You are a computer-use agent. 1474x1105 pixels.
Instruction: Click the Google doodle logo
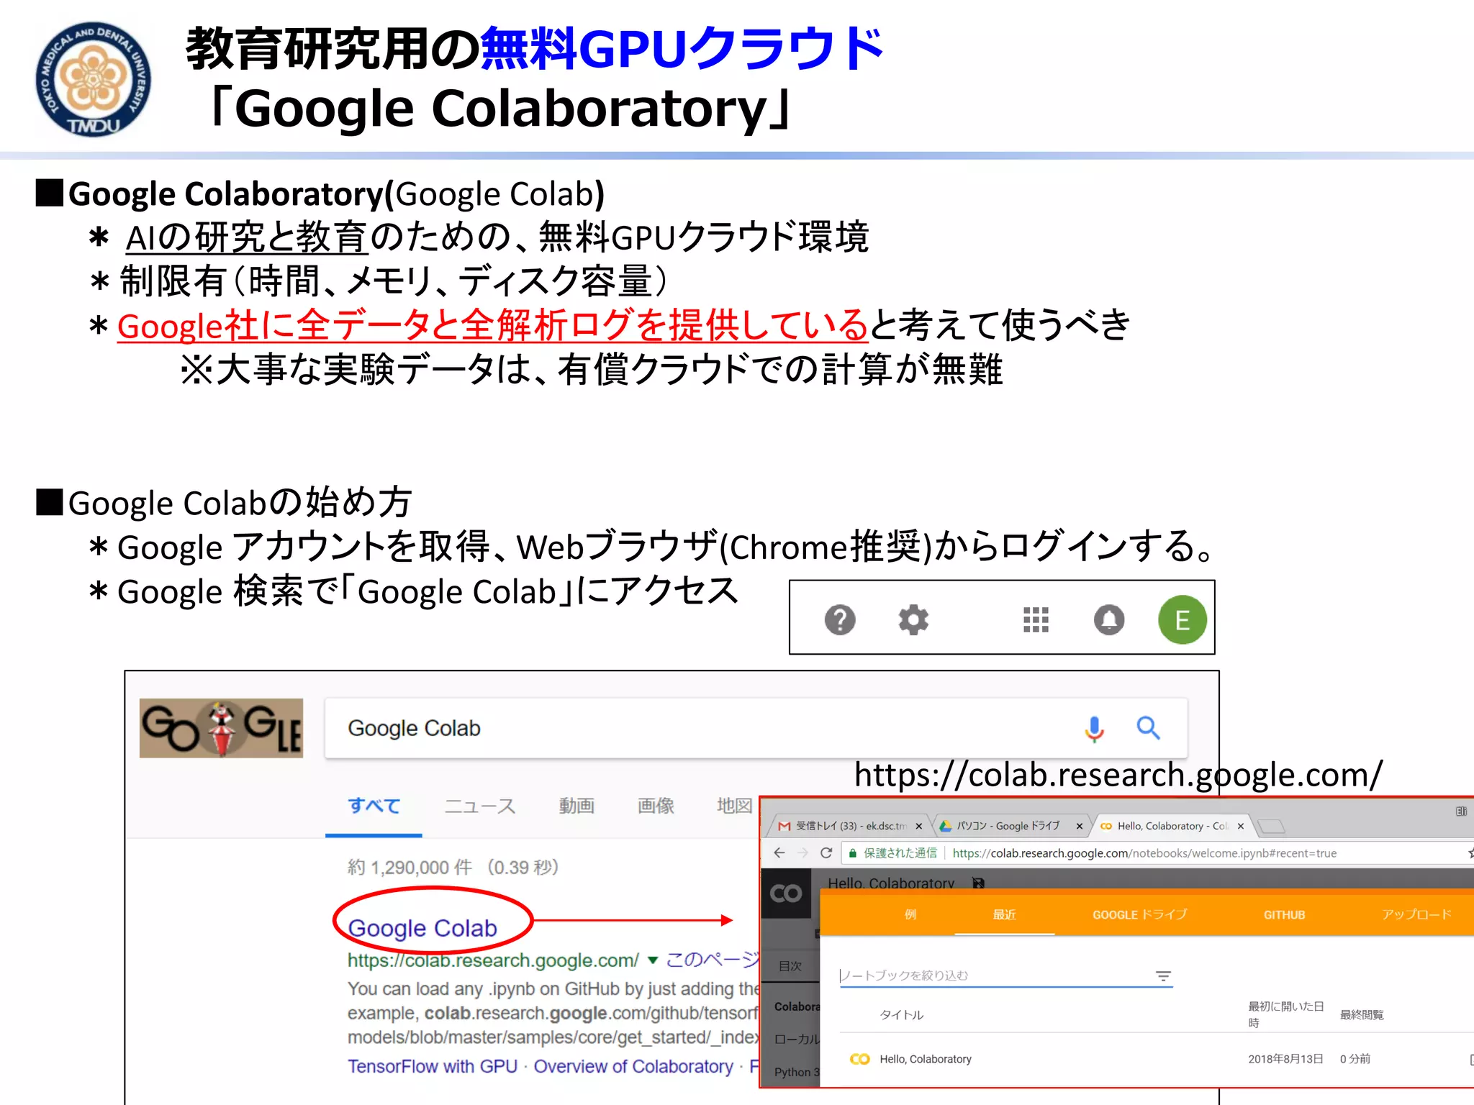(x=221, y=728)
